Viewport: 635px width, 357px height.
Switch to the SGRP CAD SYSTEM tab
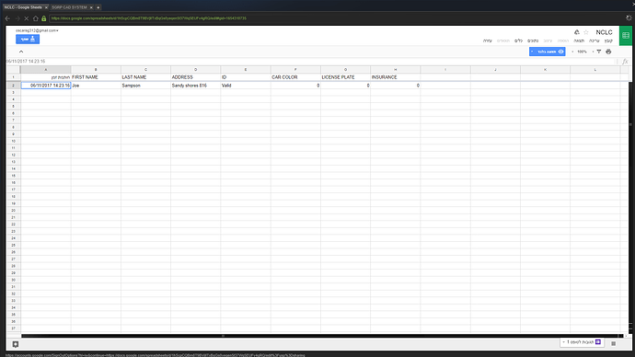tap(69, 7)
